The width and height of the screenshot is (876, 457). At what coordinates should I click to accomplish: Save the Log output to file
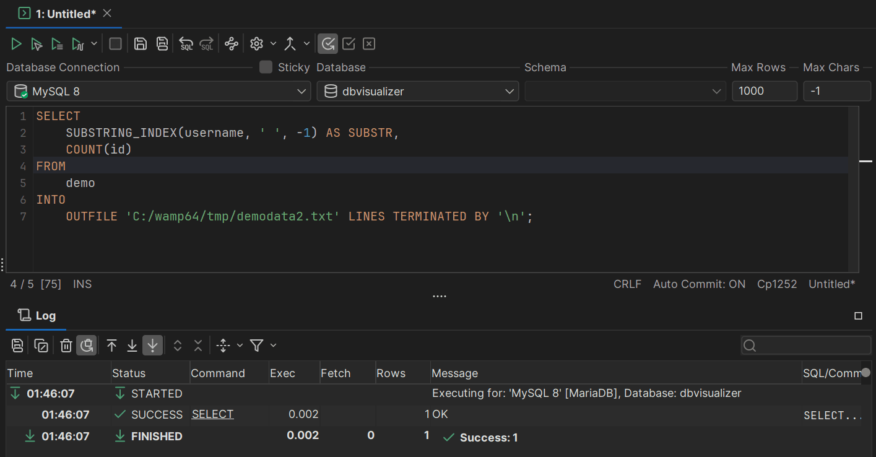17,345
